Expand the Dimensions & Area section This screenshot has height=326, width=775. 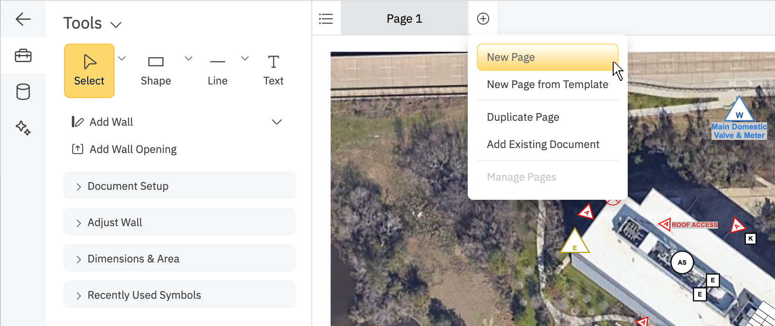(x=180, y=259)
